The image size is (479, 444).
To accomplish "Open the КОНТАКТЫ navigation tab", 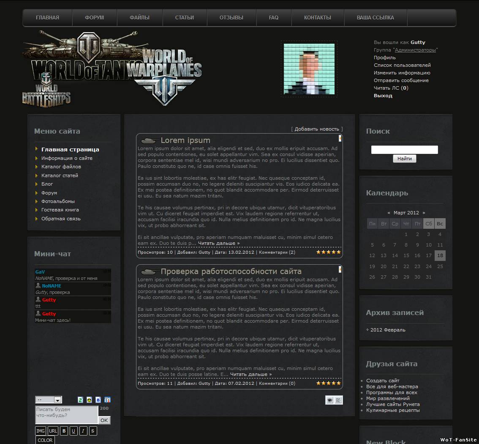I will pyautogui.click(x=318, y=18).
